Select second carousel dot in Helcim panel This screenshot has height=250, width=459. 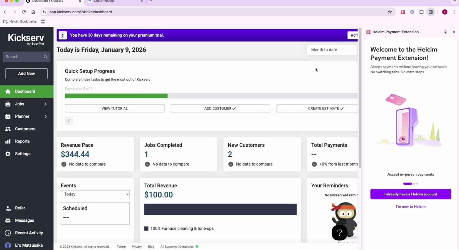pos(414,184)
